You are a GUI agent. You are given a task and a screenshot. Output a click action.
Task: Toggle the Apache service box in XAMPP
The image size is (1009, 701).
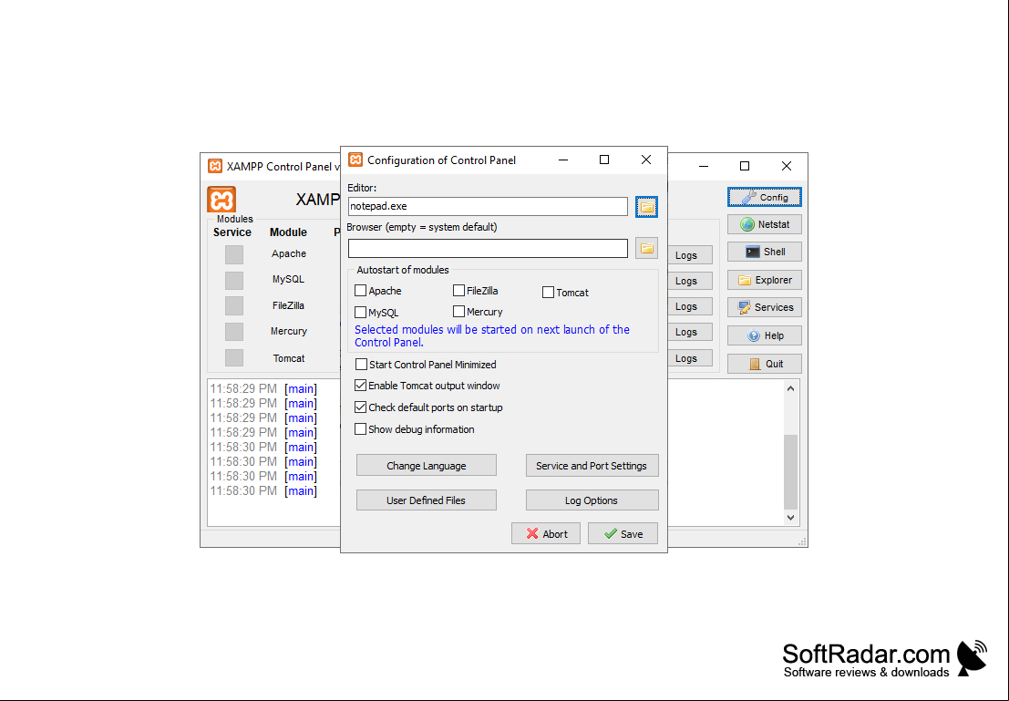point(234,254)
